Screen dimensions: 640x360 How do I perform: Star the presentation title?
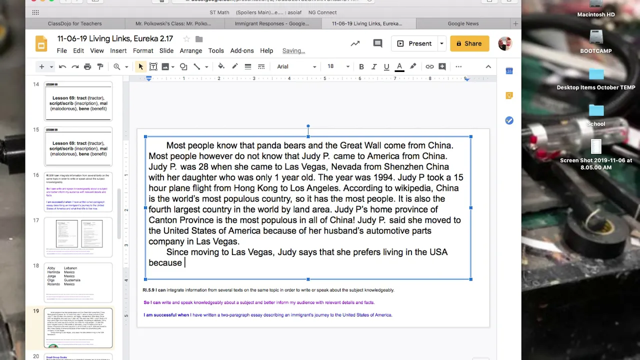186,39
